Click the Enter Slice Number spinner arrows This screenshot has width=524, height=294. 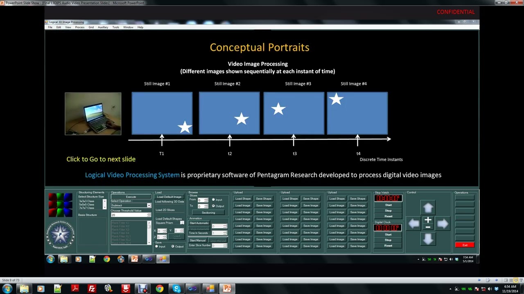(x=225, y=245)
